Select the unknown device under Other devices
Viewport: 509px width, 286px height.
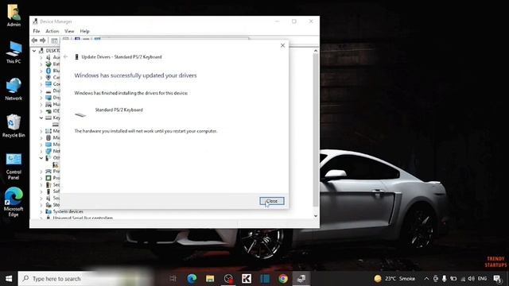coord(56,164)
